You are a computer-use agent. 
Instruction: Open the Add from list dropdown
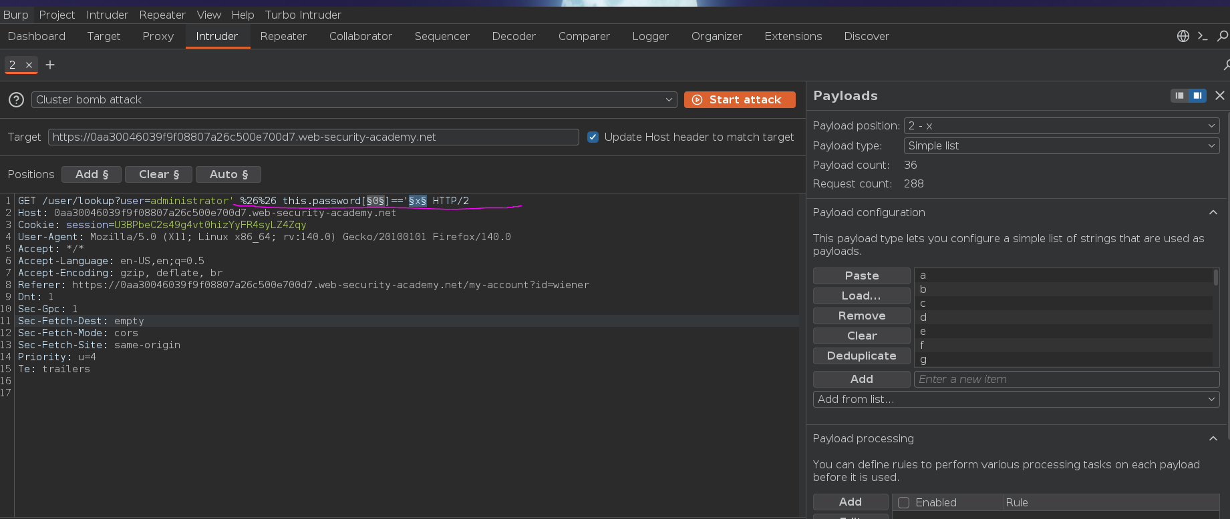tap(1016, 399)
